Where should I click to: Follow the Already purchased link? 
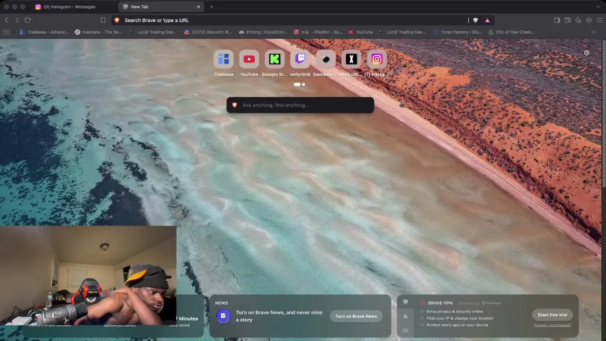pos(553,325)
